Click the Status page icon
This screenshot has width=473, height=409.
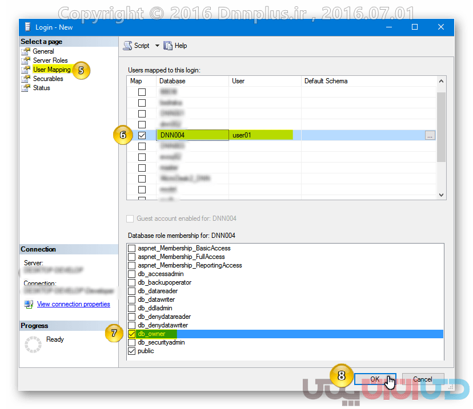(26, 88)
